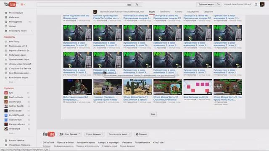The image size is (269, 151).
Task: Switch to the Сведения tab
Action: pyautogui.click(x=208, y=12)
